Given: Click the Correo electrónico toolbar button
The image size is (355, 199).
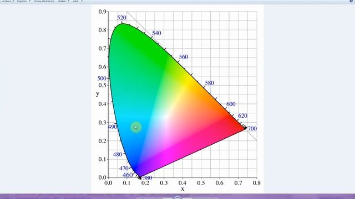Looking at the screenshot, I should pyautogui.click(x=44, y=1).
